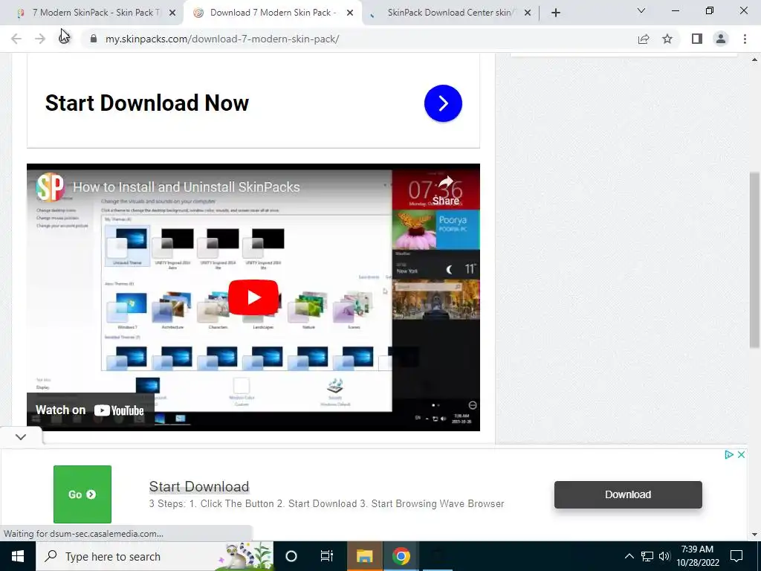
Task: Click the green Go button in the ad
Action: pyautogui.click(x=82, y=494)
